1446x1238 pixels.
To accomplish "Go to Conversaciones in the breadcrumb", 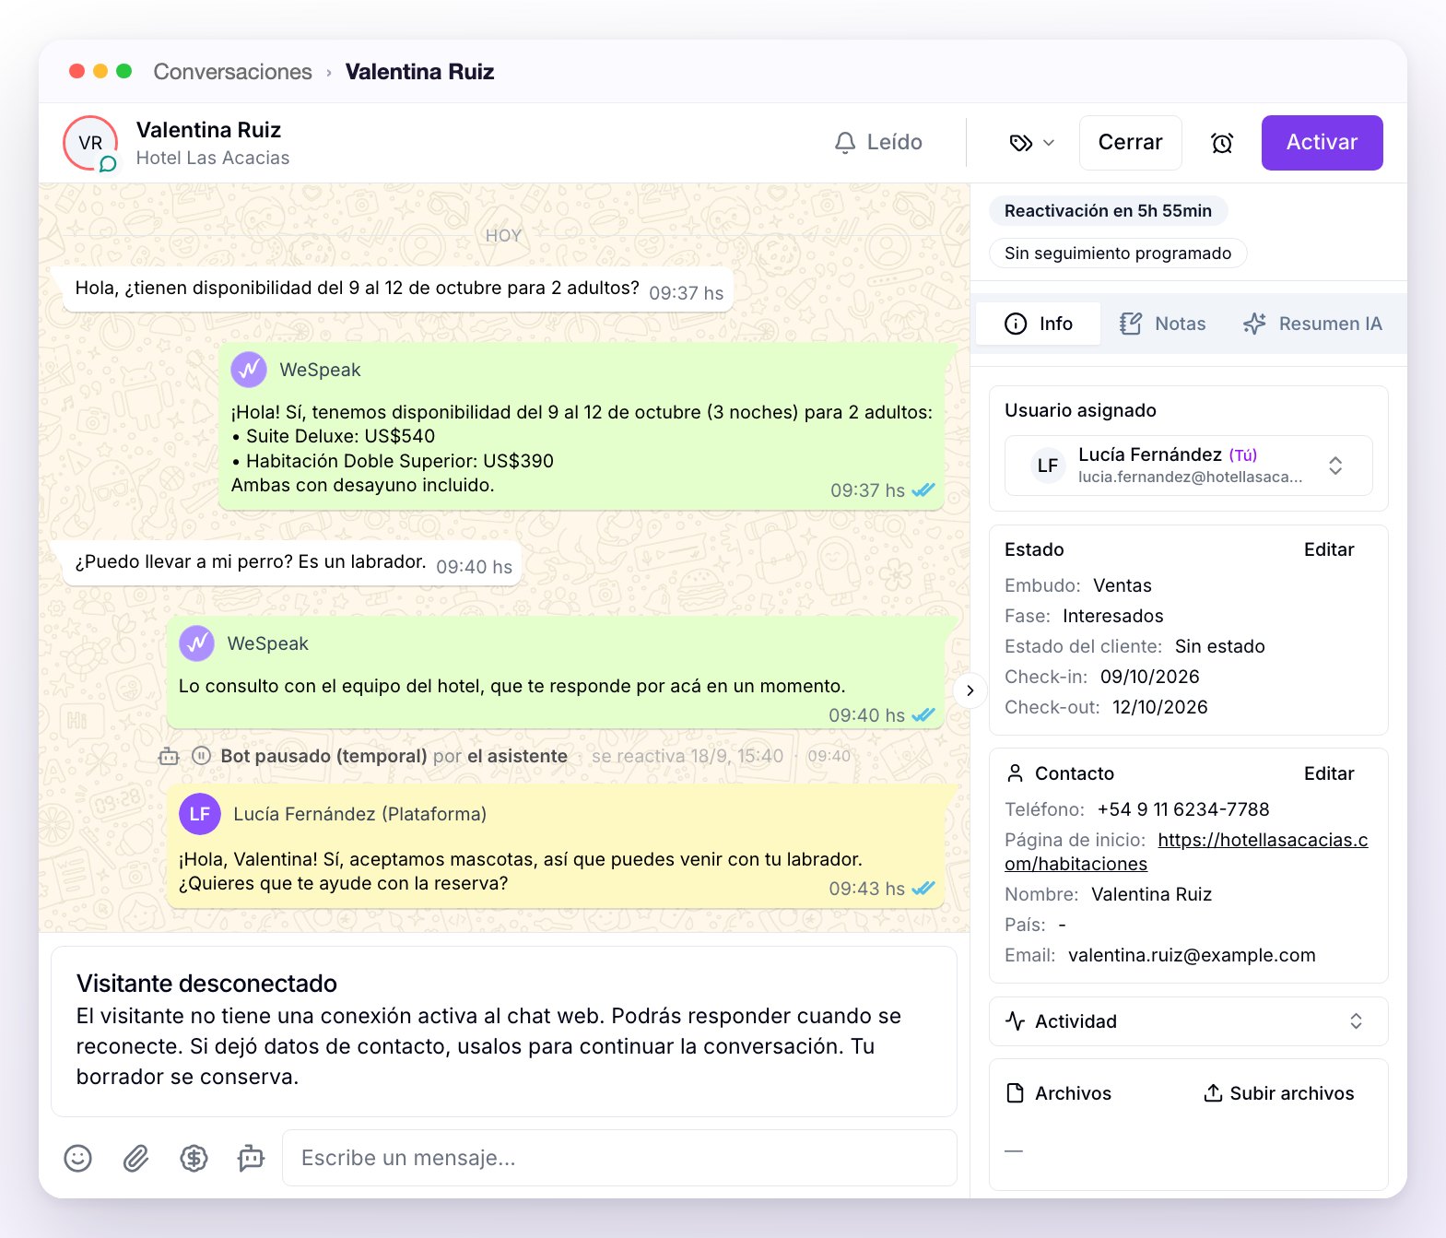I will click(x=233, y=72).
